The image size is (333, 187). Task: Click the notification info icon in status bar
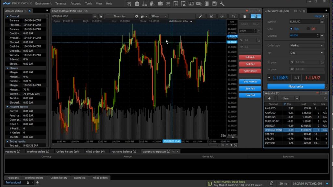click(x=210, y=184)
